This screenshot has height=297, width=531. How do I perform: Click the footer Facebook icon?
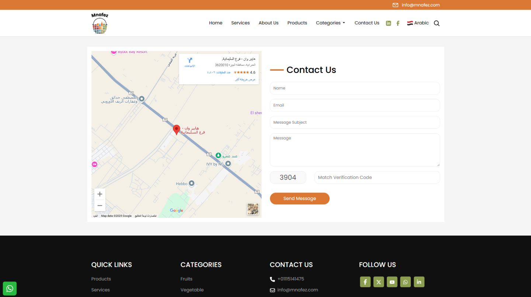365,282
